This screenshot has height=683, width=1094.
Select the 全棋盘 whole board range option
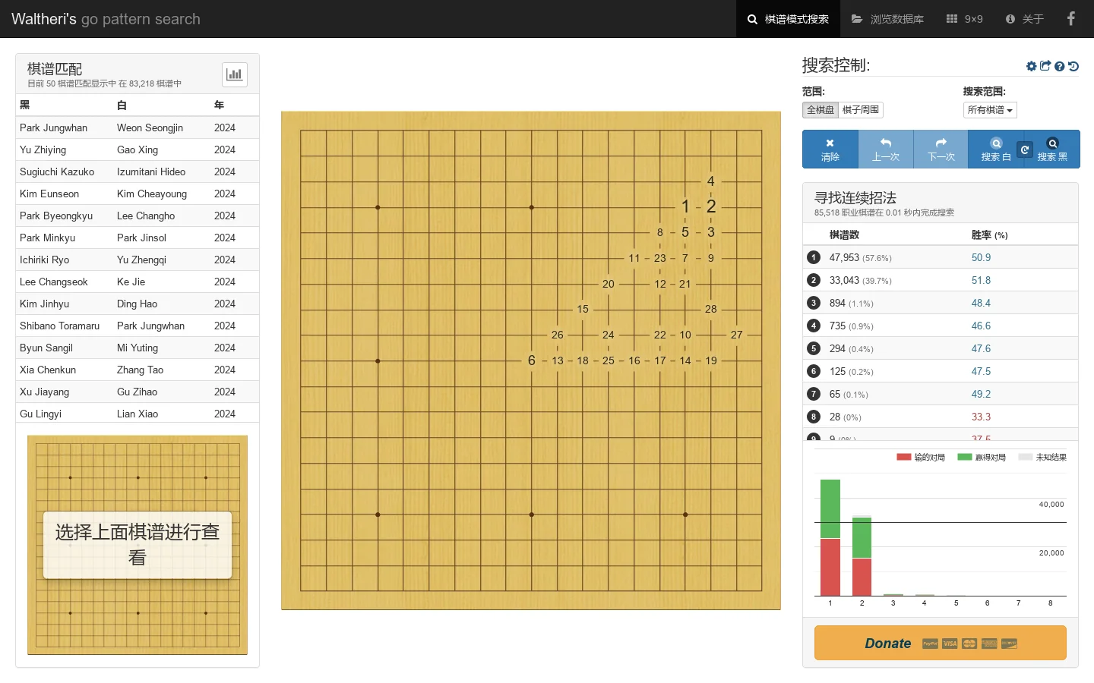click(820, 110)
